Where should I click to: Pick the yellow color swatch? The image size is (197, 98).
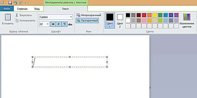(x=155, y=15)
